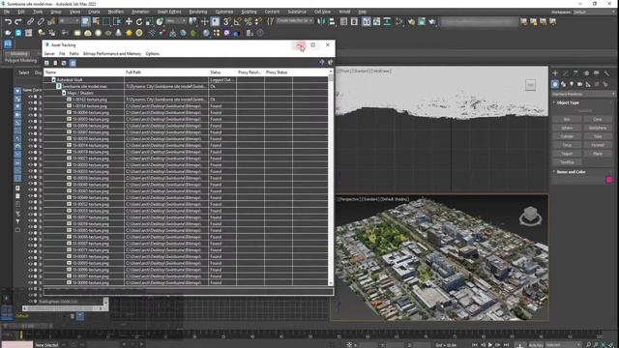The height and width of the screenshot is (348, 619).
Task: Click the Undo arrow in main toolbar
Action: [x=8, y=21]
